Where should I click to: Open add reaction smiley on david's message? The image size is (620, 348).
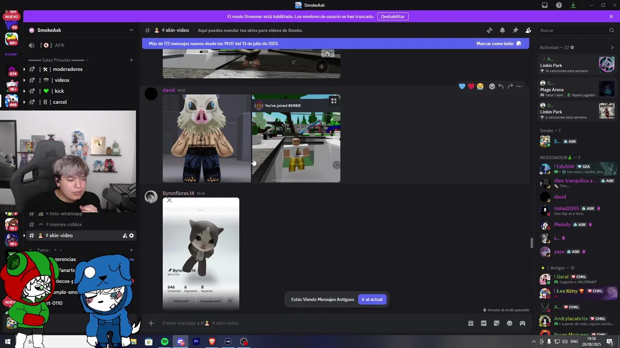[x=492, y=86]
